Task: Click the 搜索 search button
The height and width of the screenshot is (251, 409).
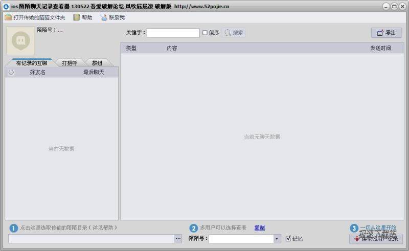Action: [x=234, y=33]
